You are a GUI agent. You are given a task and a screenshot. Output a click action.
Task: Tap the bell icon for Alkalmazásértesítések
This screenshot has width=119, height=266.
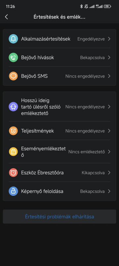13,39
